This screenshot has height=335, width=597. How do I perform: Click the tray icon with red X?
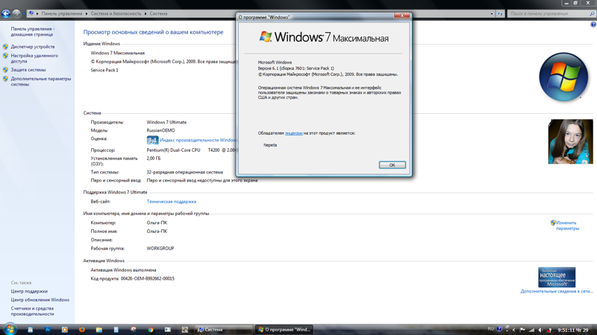pos(549,330)
